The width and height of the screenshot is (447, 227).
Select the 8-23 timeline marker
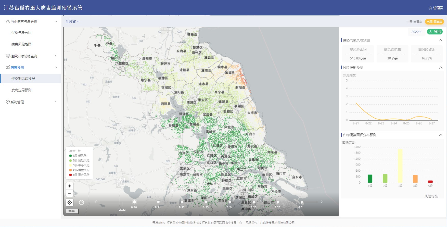[206, 202]
